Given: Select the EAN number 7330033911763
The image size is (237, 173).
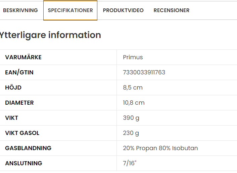Looking at the screenshot, I should click(x=144, y=72).
